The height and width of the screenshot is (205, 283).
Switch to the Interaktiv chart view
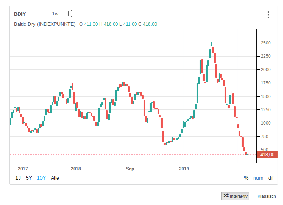click(235, 196)
